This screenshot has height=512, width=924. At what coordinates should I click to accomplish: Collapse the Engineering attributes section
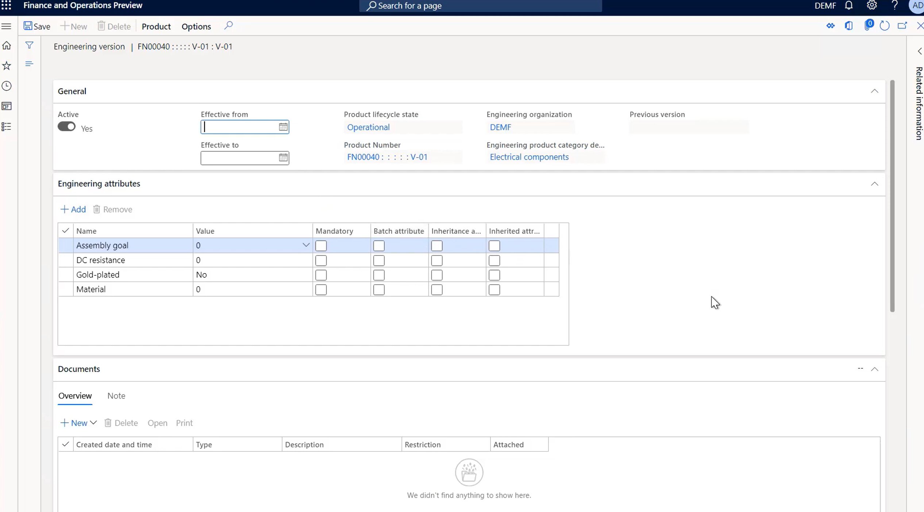(874, 184)
